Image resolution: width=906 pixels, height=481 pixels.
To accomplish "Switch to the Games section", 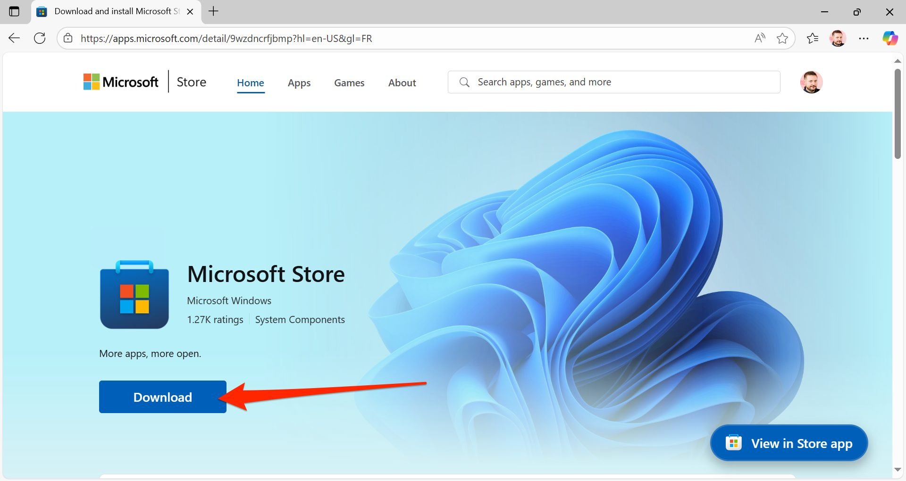I will pos(349,83).
